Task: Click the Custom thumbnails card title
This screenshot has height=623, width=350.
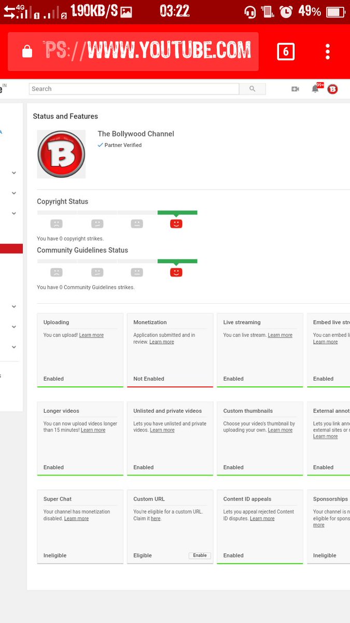Action: click(x=248, y=411)
